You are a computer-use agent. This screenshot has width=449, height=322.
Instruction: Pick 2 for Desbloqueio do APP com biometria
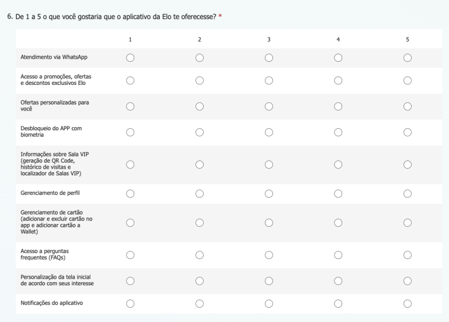[199, 132]
